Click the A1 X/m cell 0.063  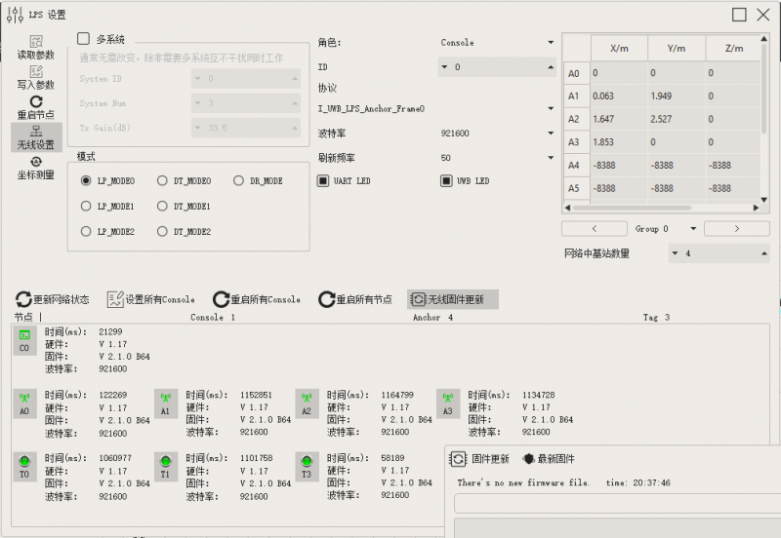[x=619, y=96]
